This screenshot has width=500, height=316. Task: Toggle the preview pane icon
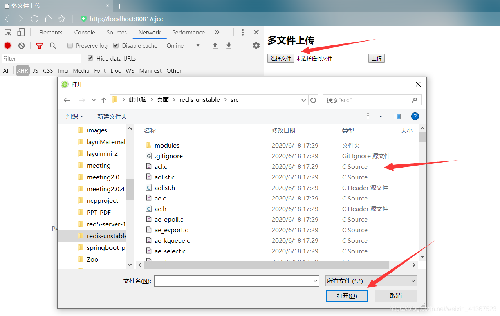397,116
